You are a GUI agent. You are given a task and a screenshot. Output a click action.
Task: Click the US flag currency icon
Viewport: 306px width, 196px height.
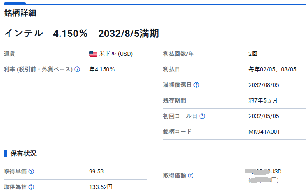pos(93,54)
